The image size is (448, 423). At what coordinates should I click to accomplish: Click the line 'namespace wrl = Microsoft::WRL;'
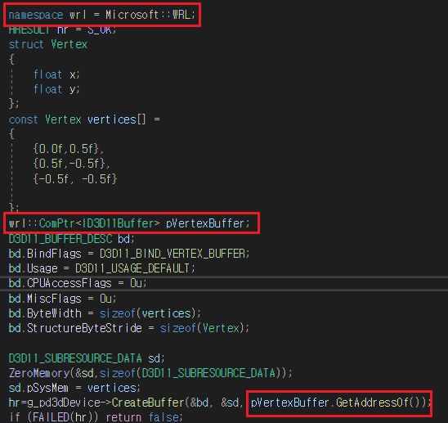(102, 15)
